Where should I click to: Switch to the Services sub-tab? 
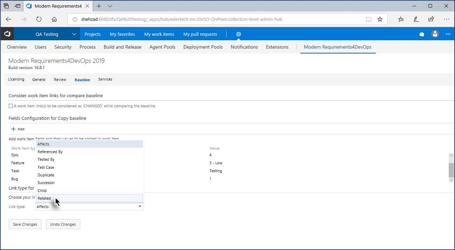pos(105,79)
